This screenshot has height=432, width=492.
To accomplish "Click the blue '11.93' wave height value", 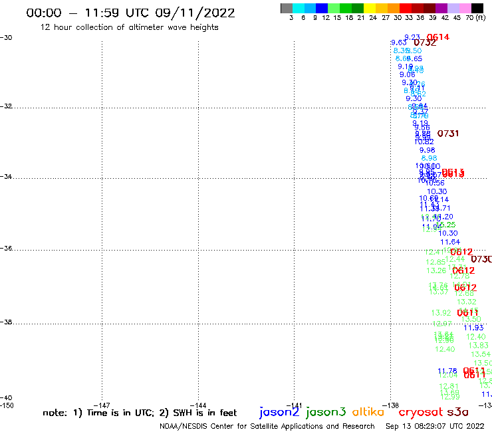I will click(474, 328).
